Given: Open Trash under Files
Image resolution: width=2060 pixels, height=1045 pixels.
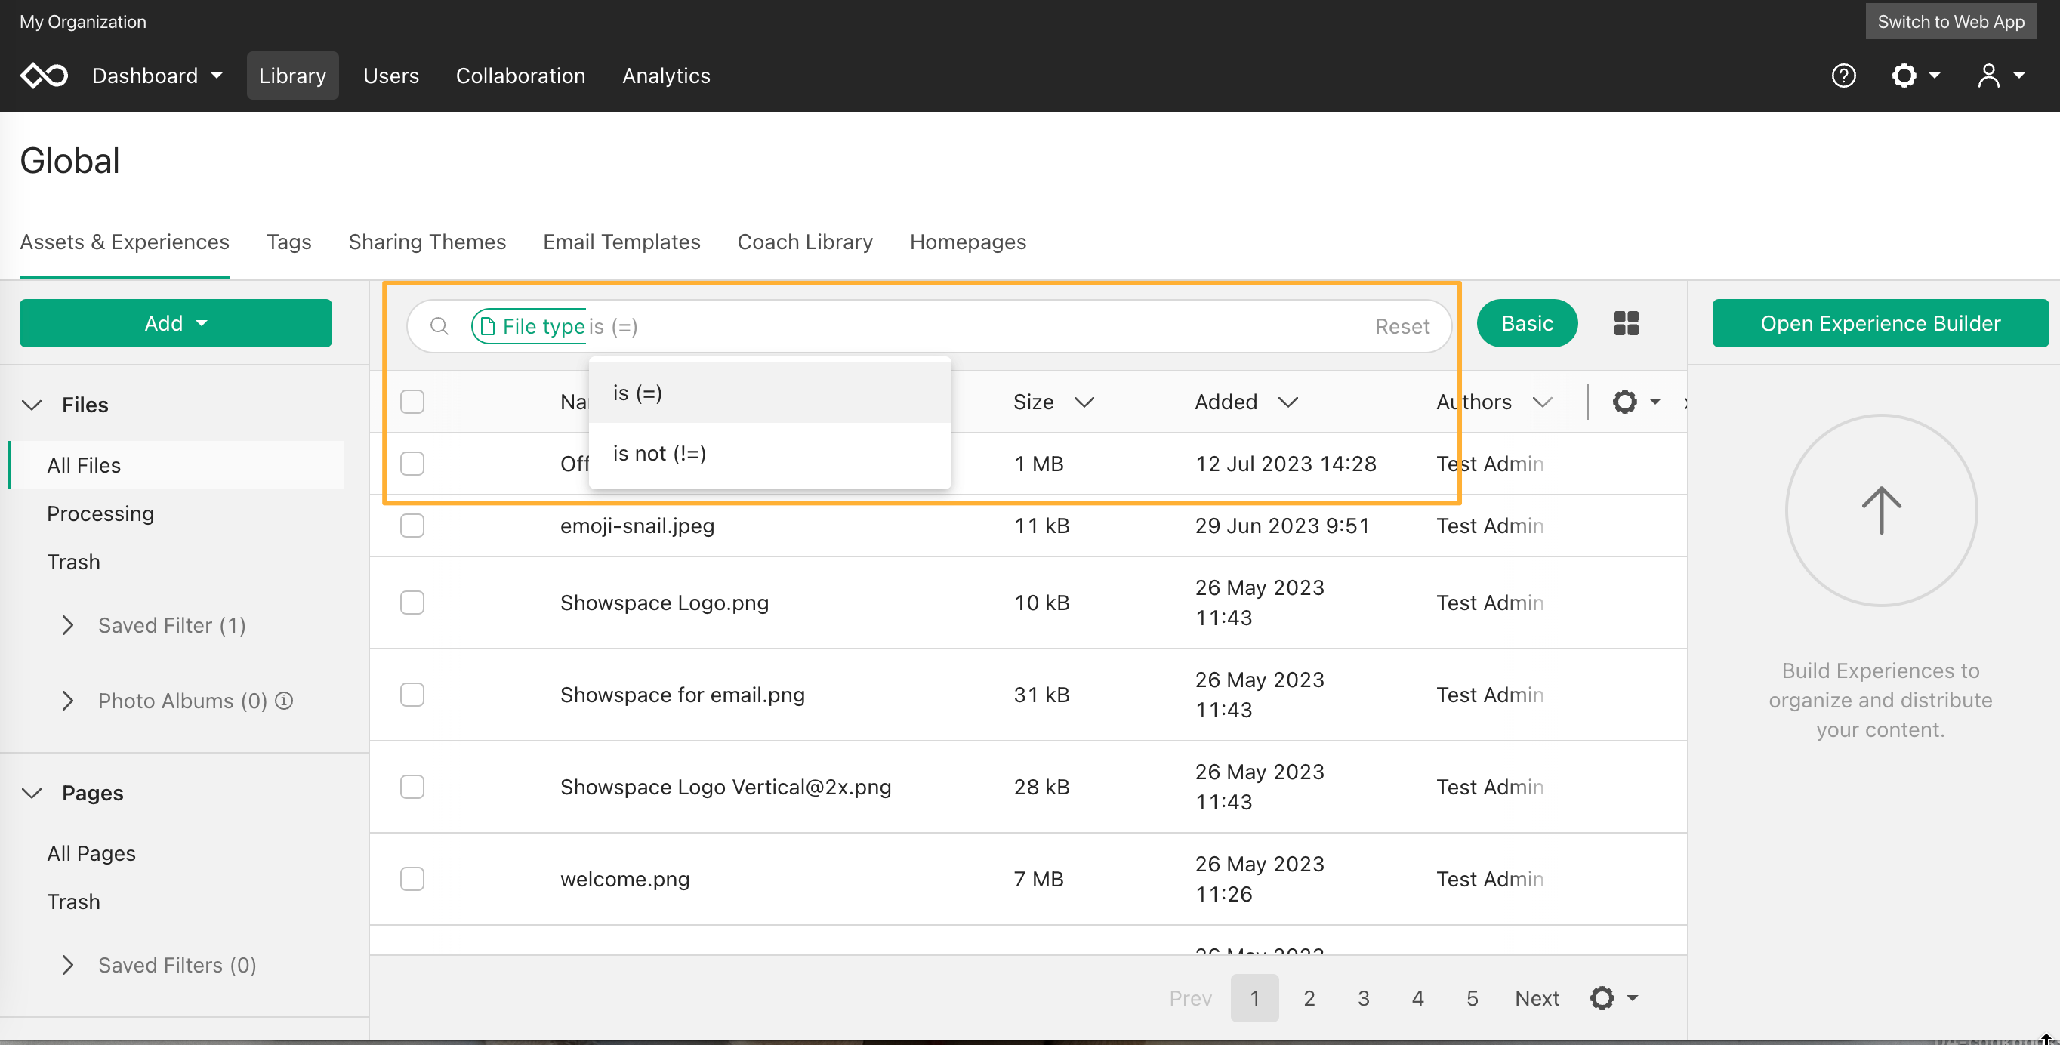Looking at the screenshot, I should (x=73, y=562).
